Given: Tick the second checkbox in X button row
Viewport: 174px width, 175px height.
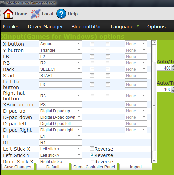Looking at the screenshot, I should click(108, 44).
